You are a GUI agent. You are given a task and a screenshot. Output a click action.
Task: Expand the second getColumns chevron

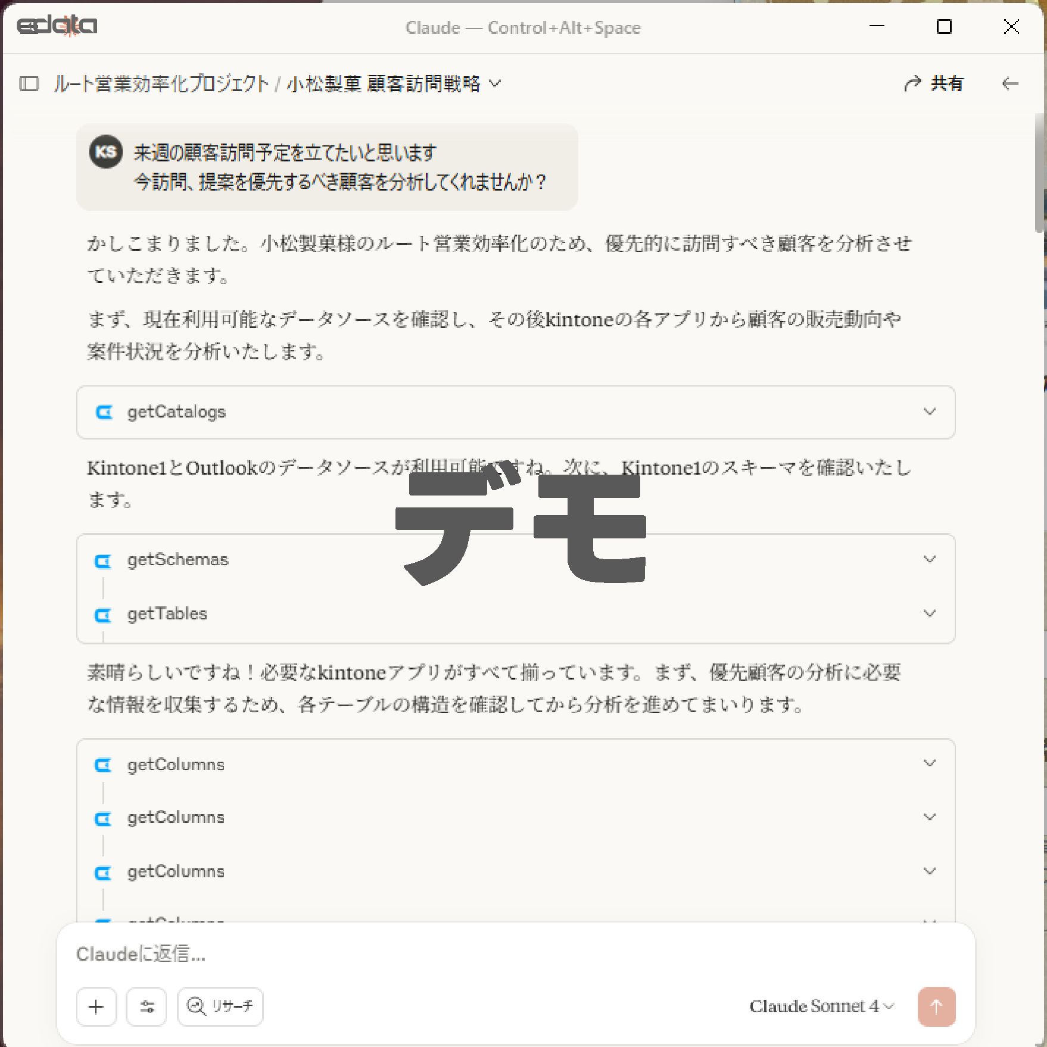pos(929,817)
